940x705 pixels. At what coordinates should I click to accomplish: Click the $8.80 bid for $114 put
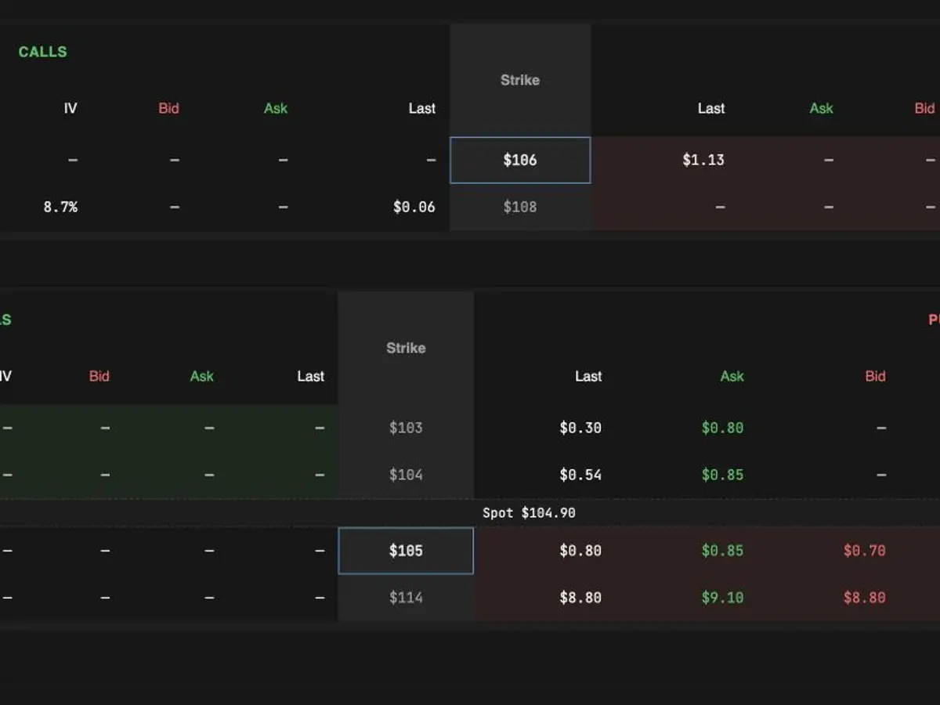865,598
